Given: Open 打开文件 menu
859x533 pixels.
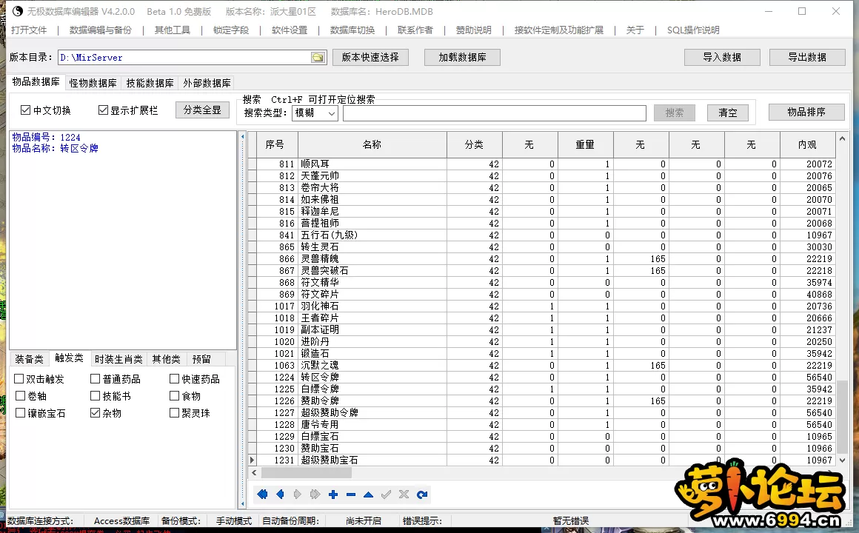Looking at the screenshot, I should 29,30.
